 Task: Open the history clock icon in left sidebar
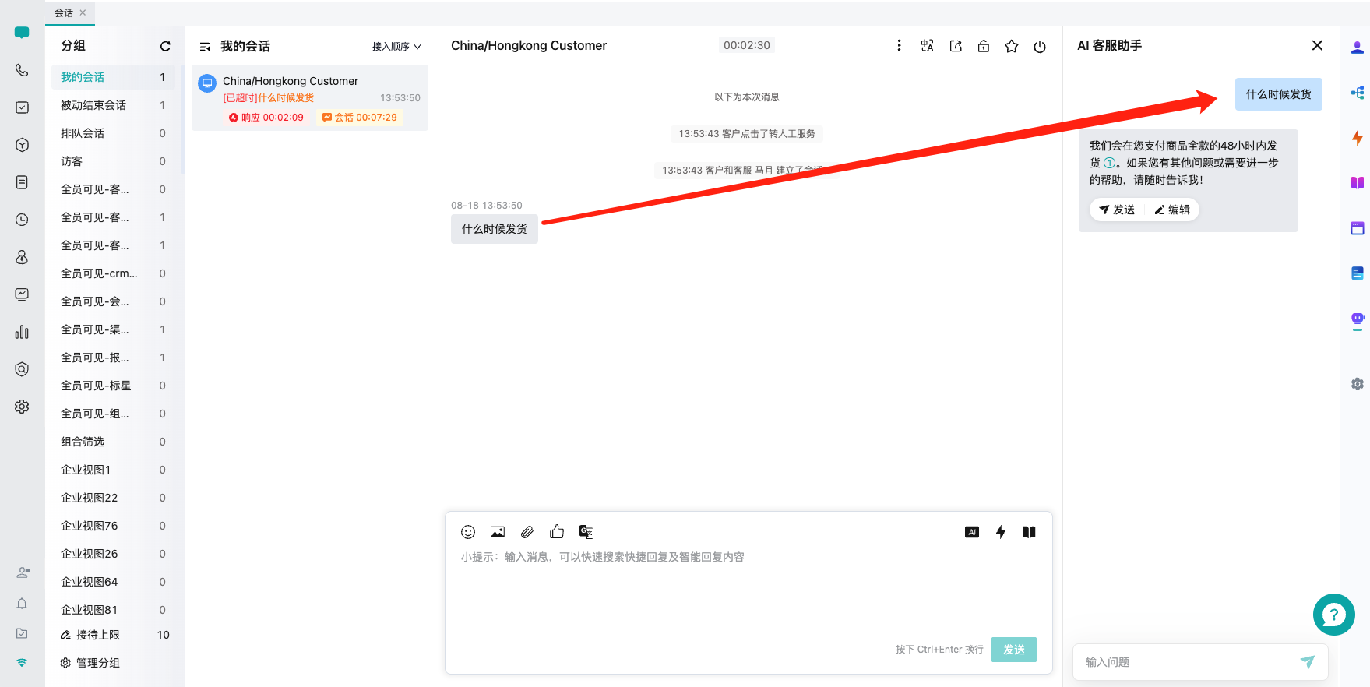22,220
